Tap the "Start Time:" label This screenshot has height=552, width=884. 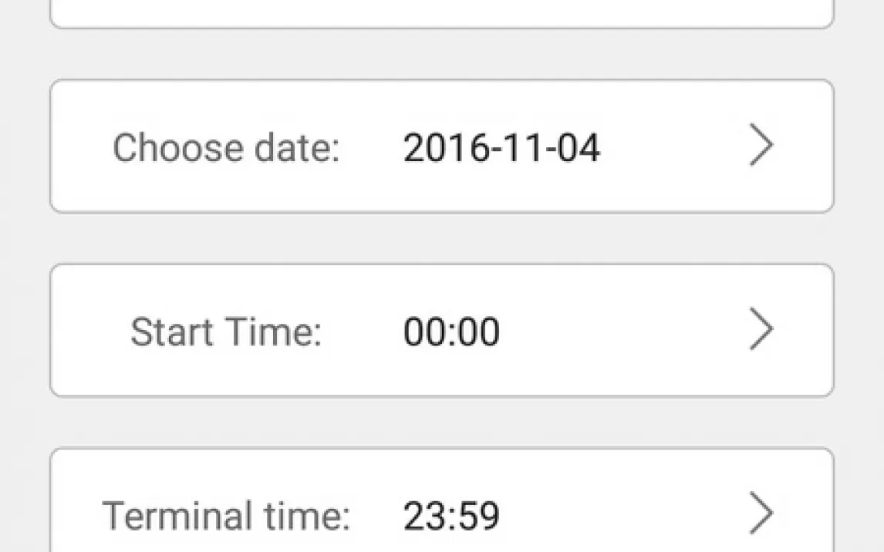[225, 332]
